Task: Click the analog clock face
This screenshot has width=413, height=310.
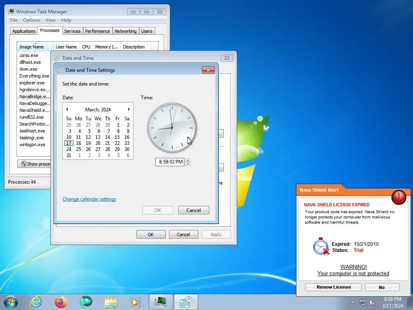Action: (x=172, y=128)
